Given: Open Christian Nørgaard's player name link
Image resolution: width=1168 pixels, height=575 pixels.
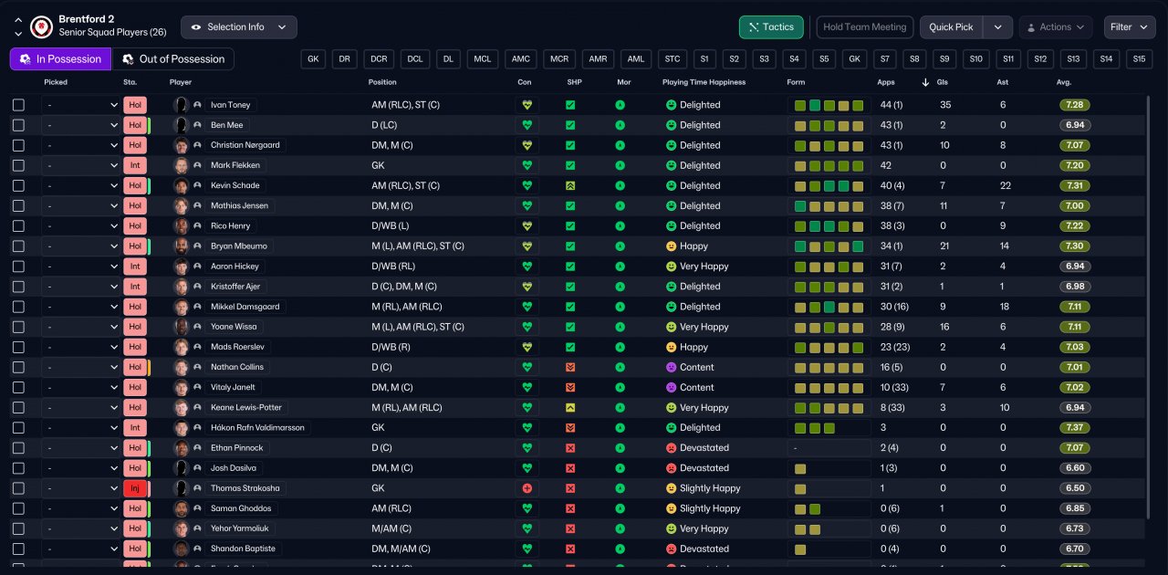Looking at the screenshot, I should pos(245,145).
